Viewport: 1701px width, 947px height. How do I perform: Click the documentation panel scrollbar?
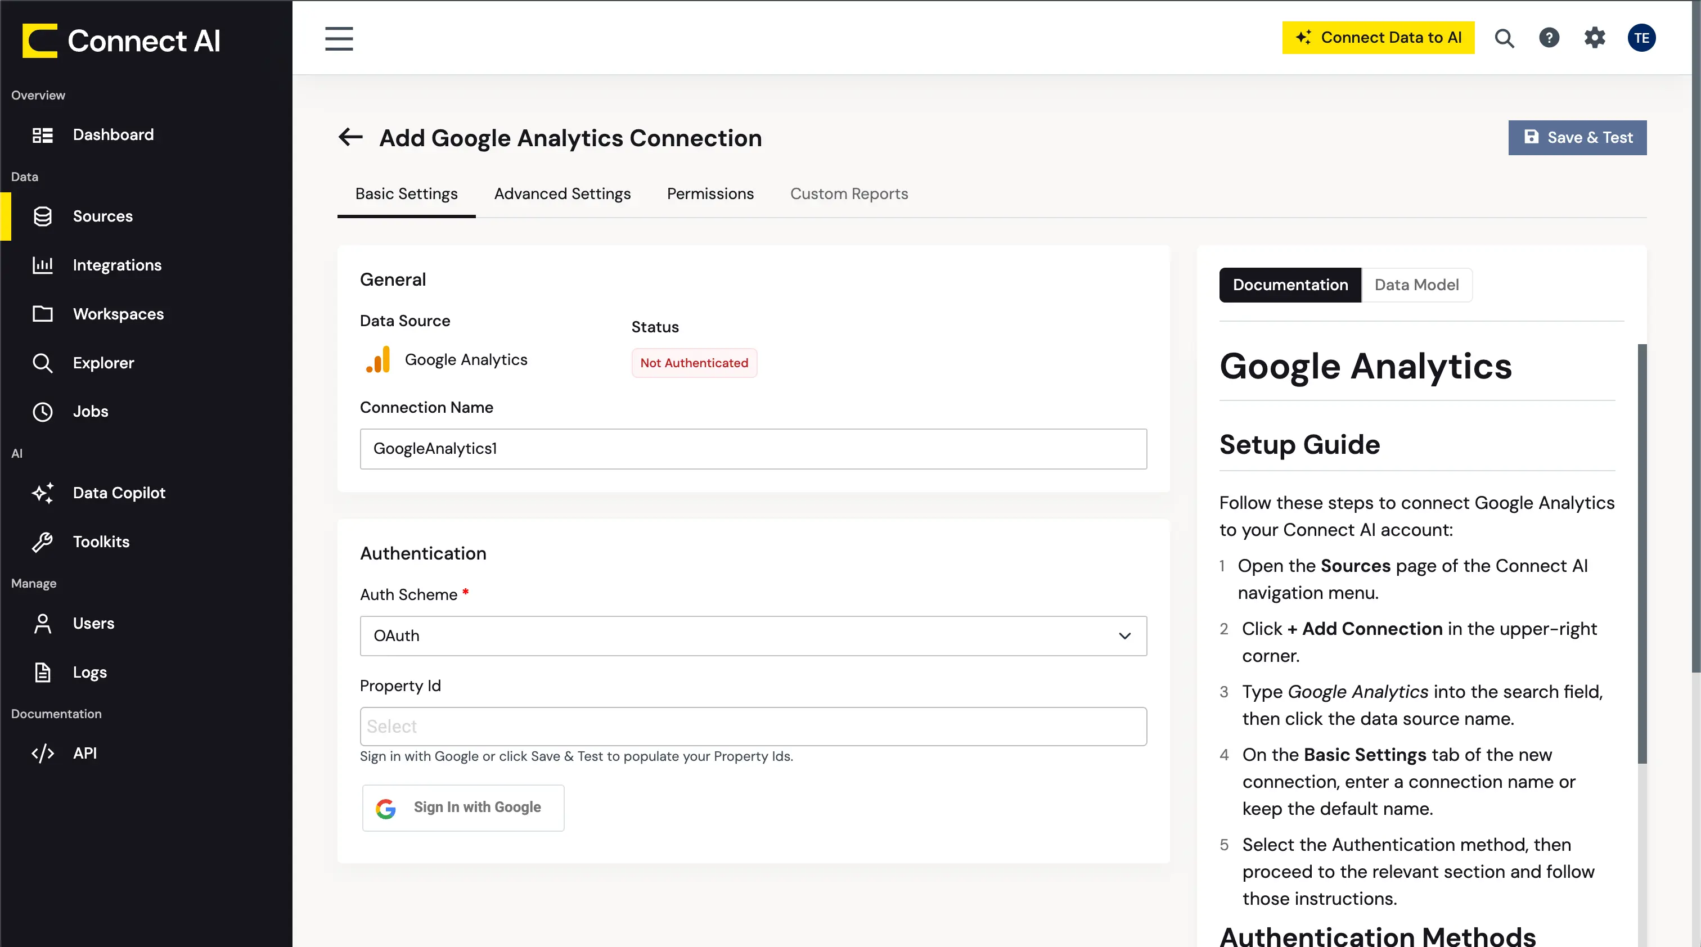[x=1642, y=554]
